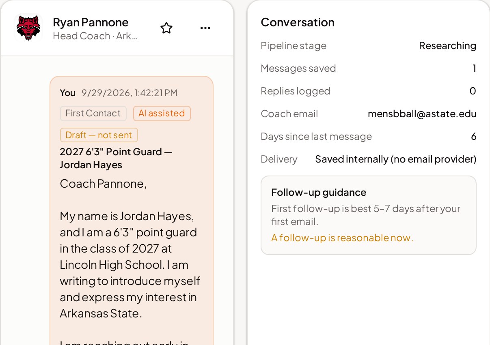Click the Replies logged label
Screen dimensions: 490x345
[296, 91]
